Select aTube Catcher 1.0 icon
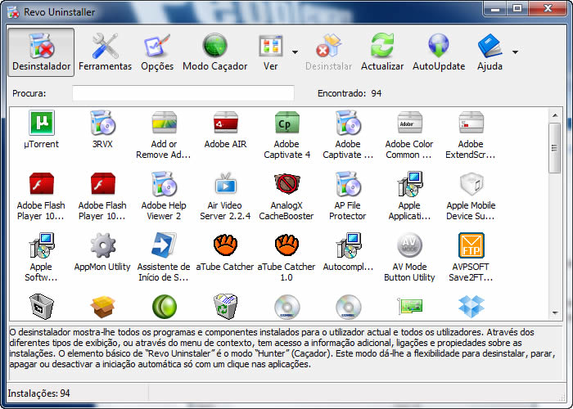 (286, 245)
